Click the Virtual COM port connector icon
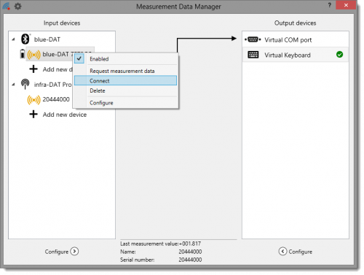Screen dimensions: 364x275 [x=253, y=39]
